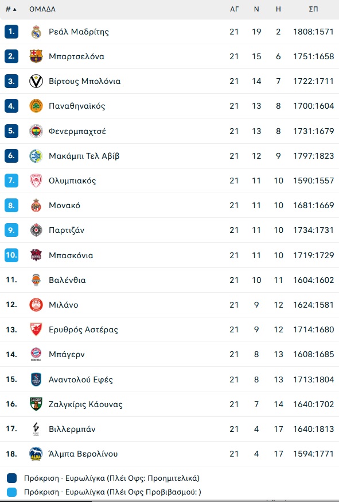Click the Bayern Munich basketball logo
Viewport: 339px width, 502px height.
[36, 354]
